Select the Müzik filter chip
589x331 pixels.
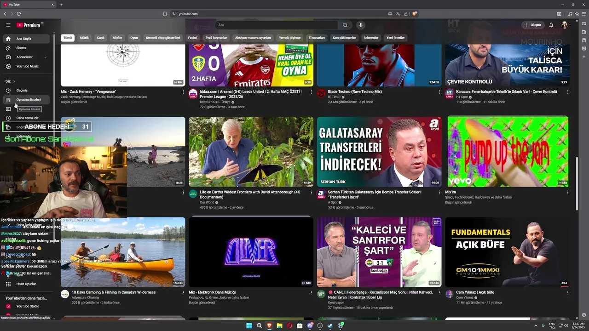84,38
